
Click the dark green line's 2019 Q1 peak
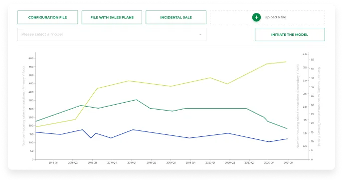pos(137,100)
